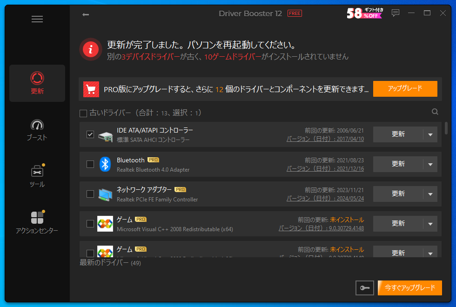The width and height of the screenshot is (456, 307).
Task: Expand update options for ネットワーク アダプター row
Action: coord(430,194)
